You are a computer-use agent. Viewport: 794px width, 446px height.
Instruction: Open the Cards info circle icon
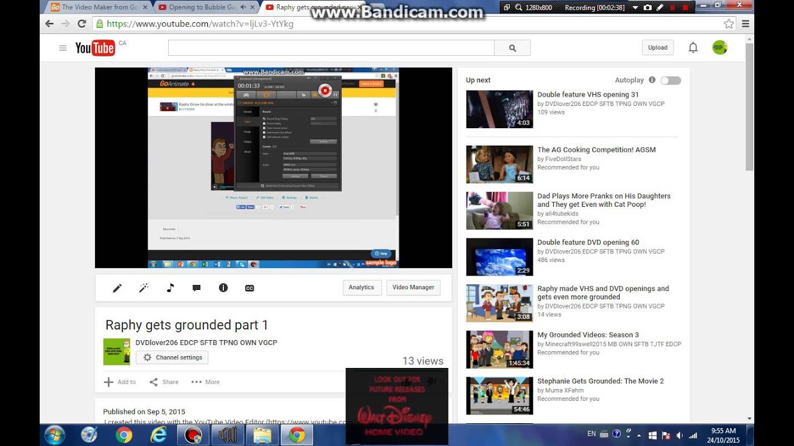pos(223,288)
